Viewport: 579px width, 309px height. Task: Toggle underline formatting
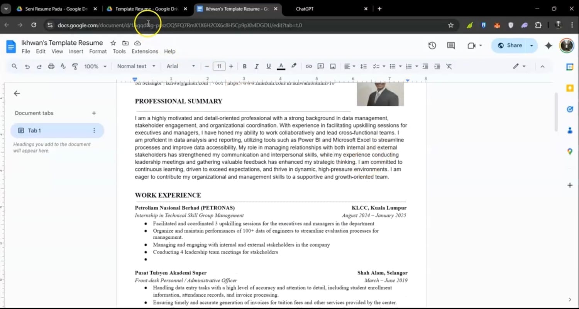coord(269,66)
